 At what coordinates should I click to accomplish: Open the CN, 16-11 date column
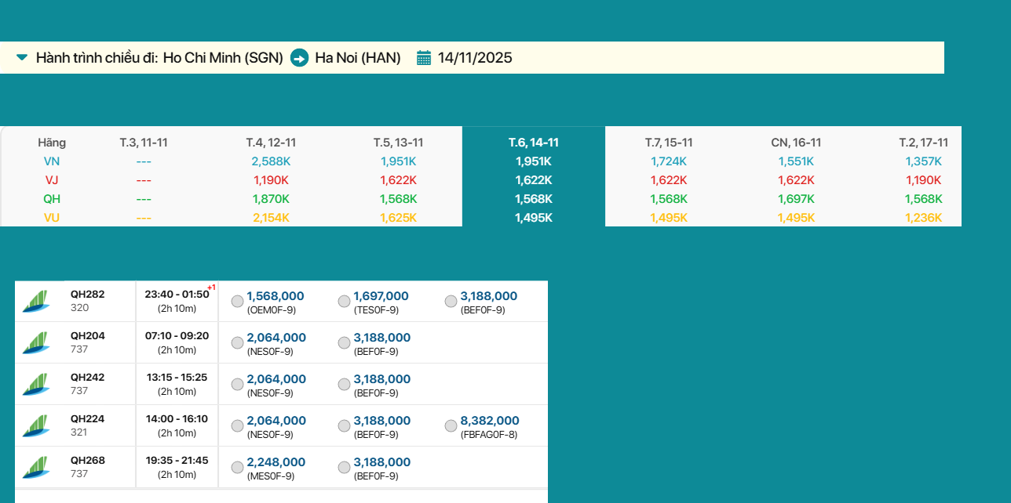pos(796,143)
